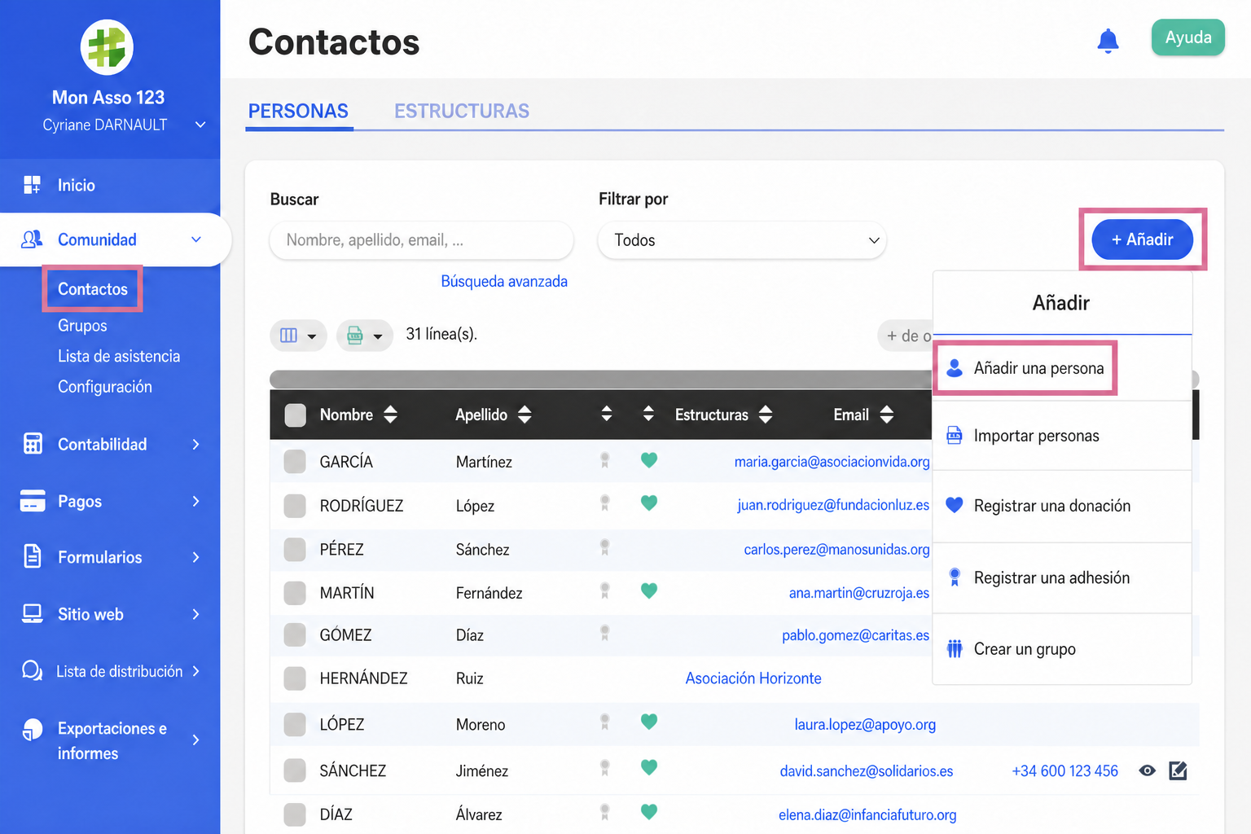
Task: Check the GARCÍA Martínez row checkbox
Action: pos(295,462)
